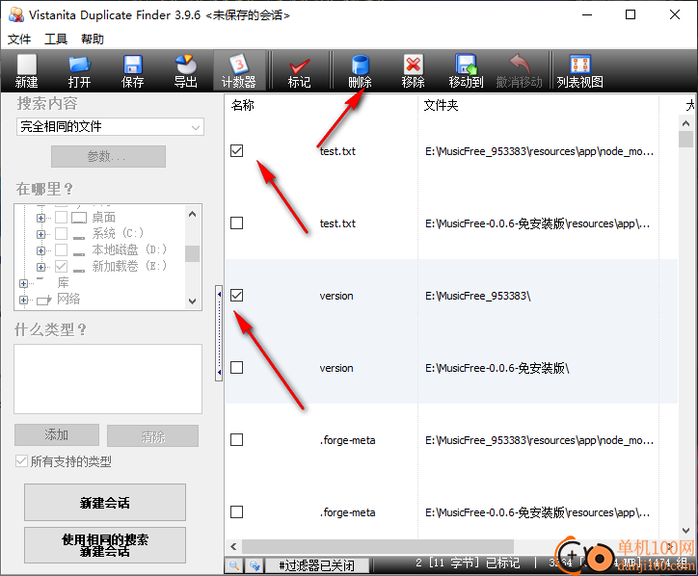Viewport: 698px width, 576px height.
Task: Uncheck version file in E:\MusicFree_953383\
Action: (237, 296)
